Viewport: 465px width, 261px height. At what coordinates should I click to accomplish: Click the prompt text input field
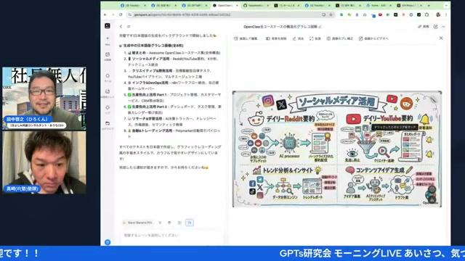tap(172, 236)
